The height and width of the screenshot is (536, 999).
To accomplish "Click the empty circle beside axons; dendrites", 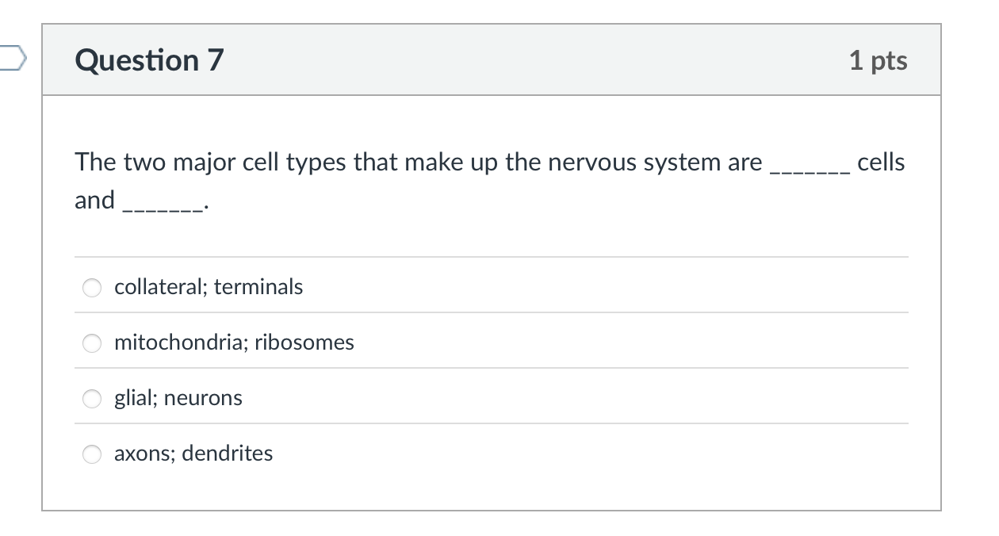I will pos(92,454).
